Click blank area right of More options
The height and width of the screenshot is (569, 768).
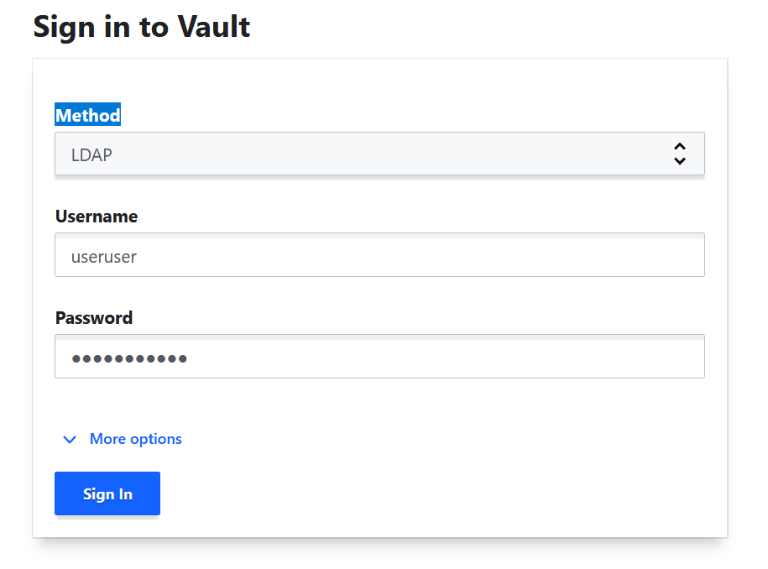click(420, 439)
